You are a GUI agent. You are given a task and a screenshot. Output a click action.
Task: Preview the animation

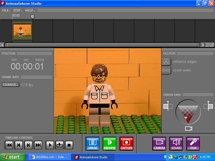click(110, 144)
